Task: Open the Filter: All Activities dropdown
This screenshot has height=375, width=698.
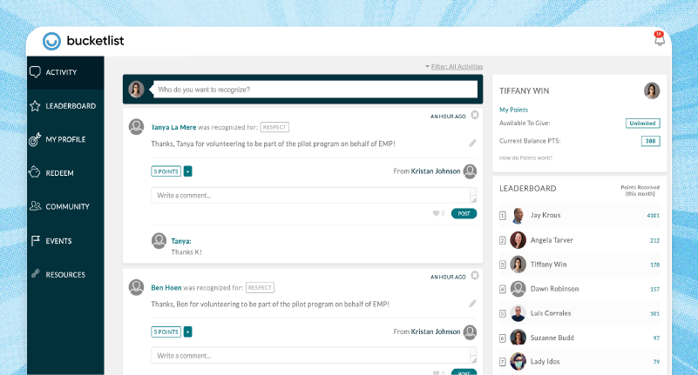Action: coord(454,67)
